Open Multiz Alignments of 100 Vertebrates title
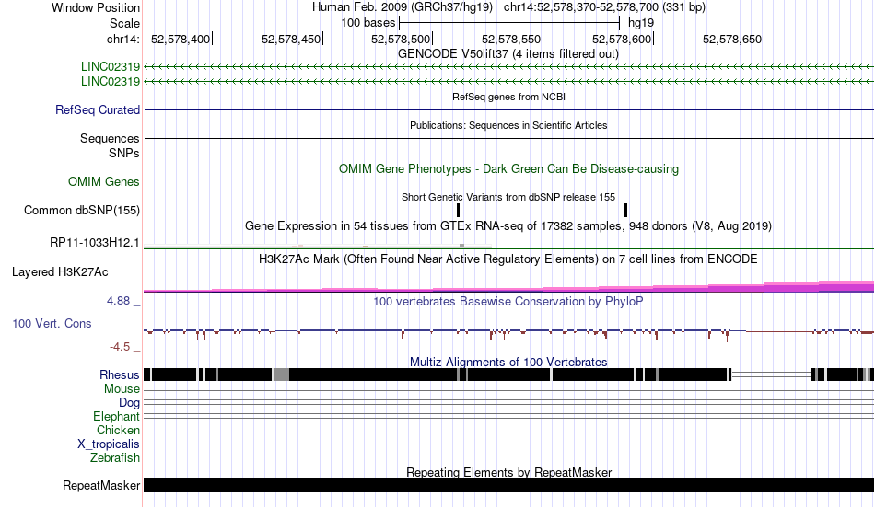 click(508, 362)
